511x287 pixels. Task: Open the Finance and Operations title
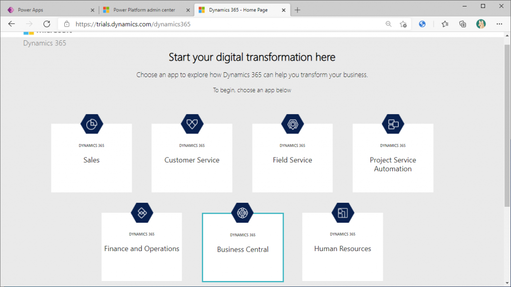click(x=142, y=249)
